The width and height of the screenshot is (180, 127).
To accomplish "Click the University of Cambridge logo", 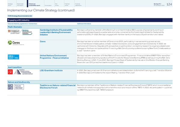I will coord(14,32).
